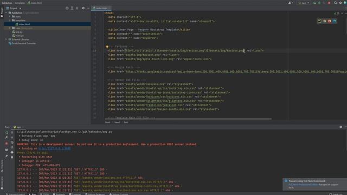Click the lightbulb intention icon in editor

click(x=107, y=47)
